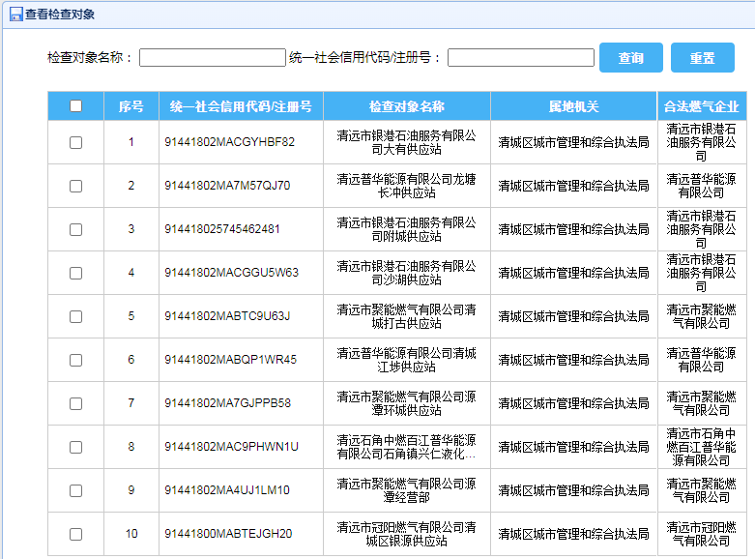Check the checkbox for row 1
755x559 pixels.
click(x=76, y=142)
